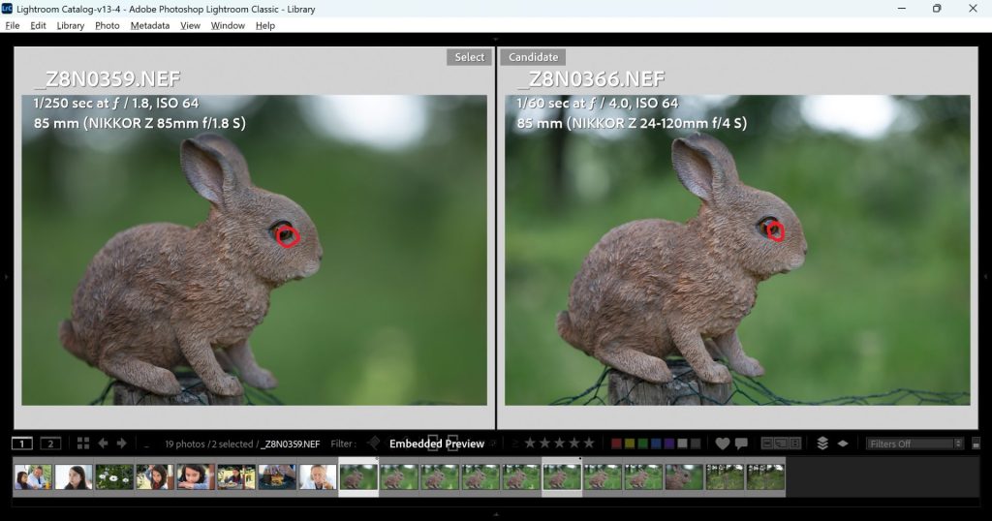Filter by red color label
This screenshot has width=992, height=521.
tap(616, 444)
